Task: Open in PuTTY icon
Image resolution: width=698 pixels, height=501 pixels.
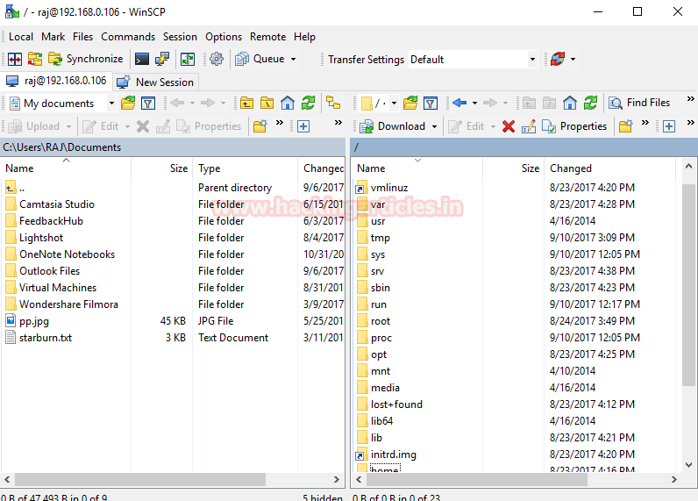Action: tap(162, 59)
